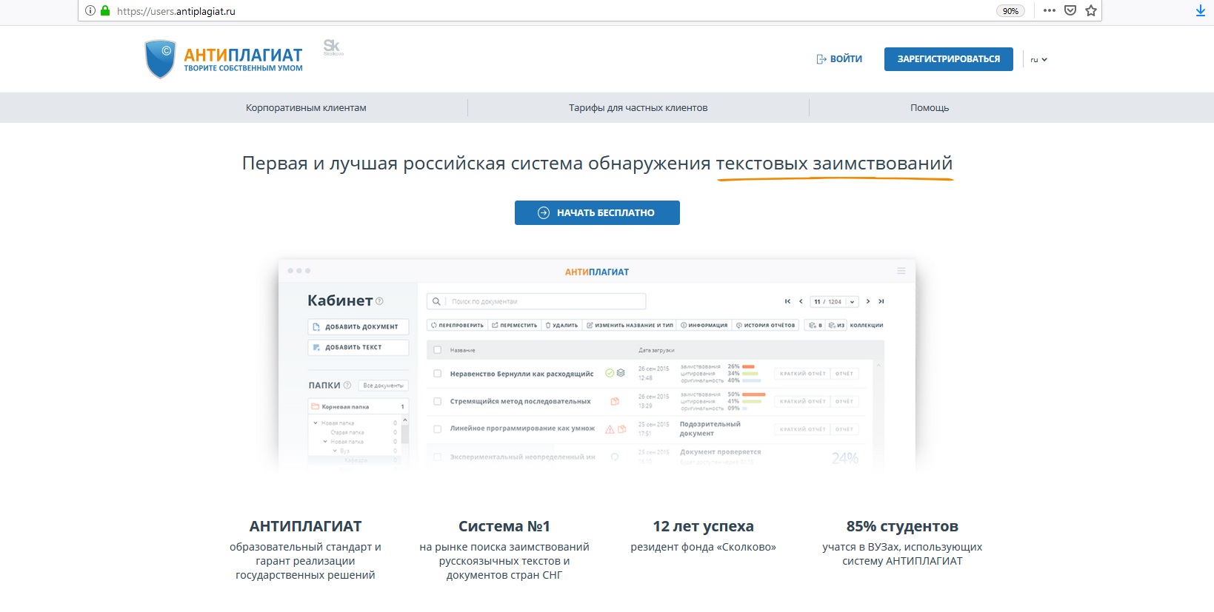1214x612 pixels.
Task: Open the 11 / 1204 page dropdown
Action: [x=834, y=301]
